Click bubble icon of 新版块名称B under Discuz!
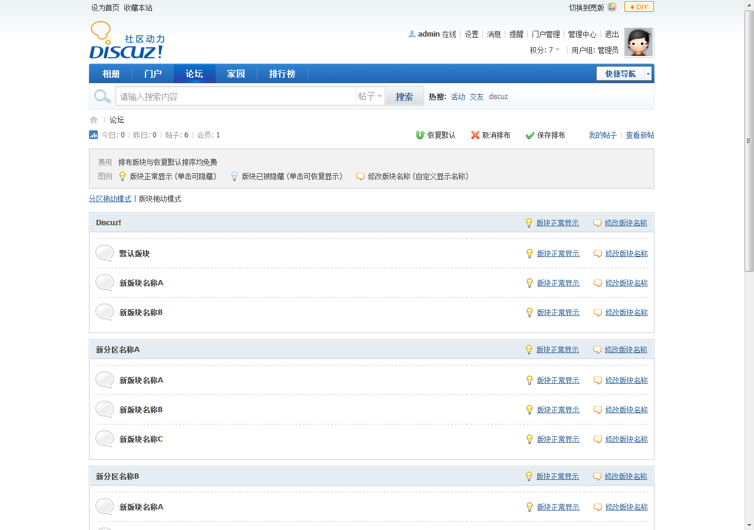Screen dimensions: 754x530 coord(104,312)
